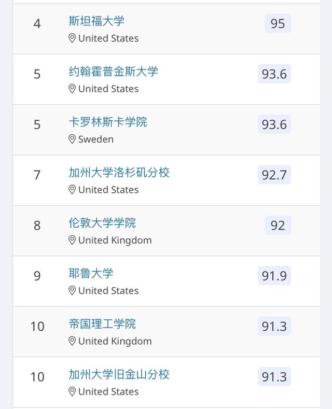Screen dimensions: 332x409
Task: Click the 95 score badge
Action: click(x=278, y=23)
